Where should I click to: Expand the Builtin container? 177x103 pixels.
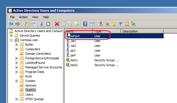(16, 45)
